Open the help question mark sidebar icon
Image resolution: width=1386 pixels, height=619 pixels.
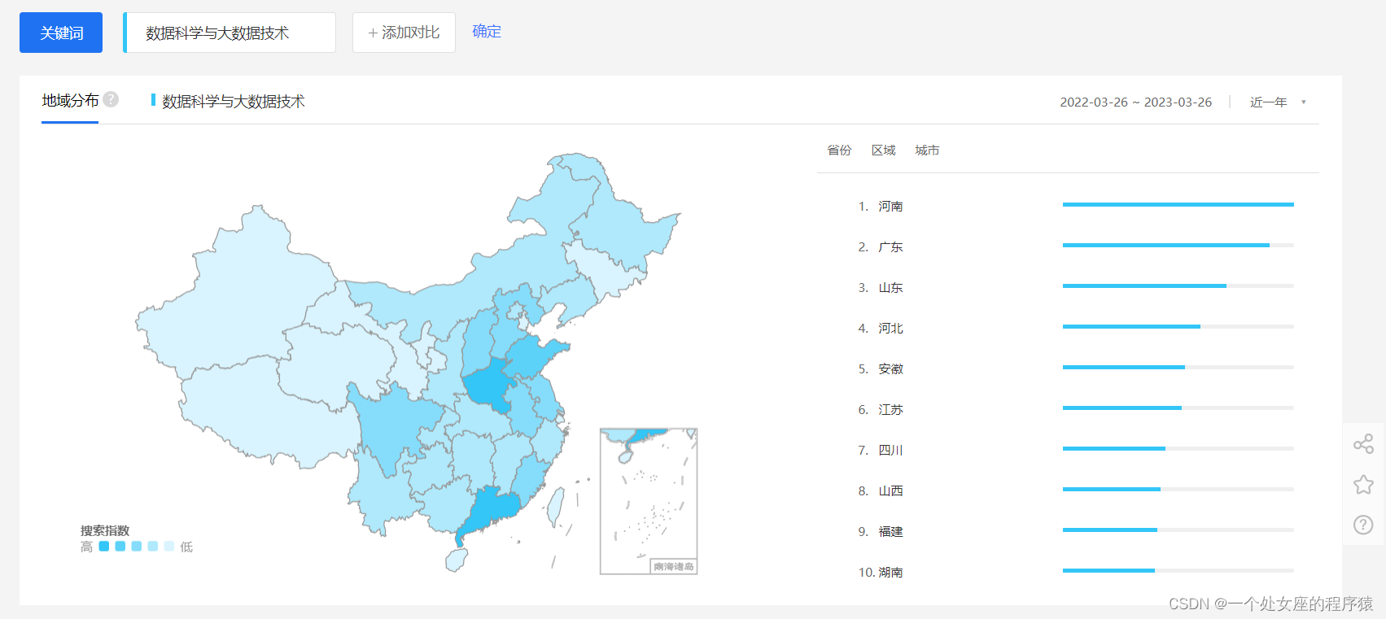tap(1363, 525)
